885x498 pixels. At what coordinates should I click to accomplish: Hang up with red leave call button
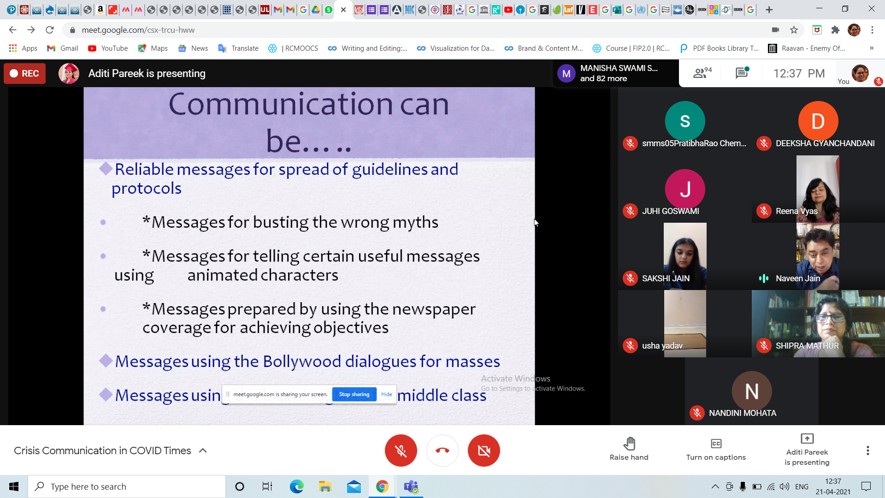442,451
